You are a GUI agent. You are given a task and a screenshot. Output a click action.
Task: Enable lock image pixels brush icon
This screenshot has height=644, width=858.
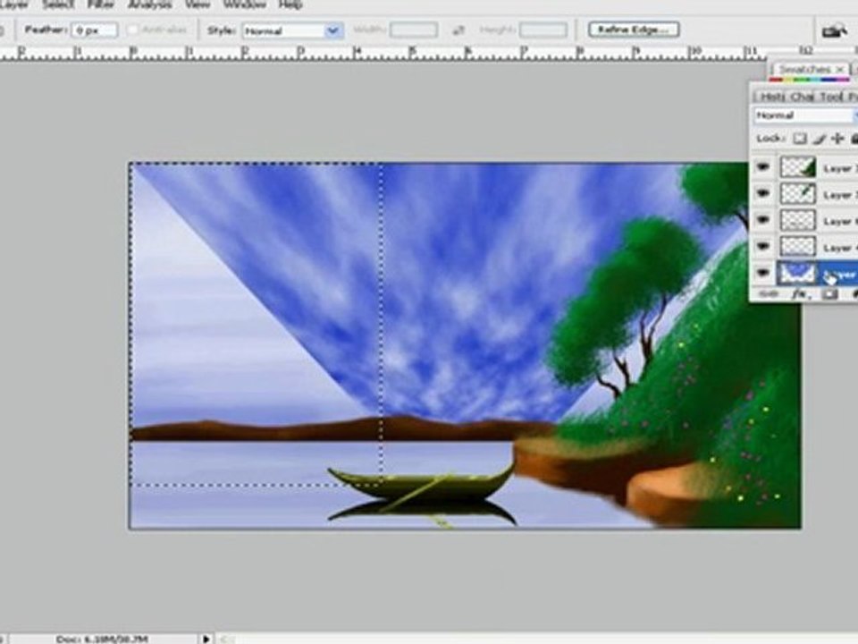click(819, 139)
